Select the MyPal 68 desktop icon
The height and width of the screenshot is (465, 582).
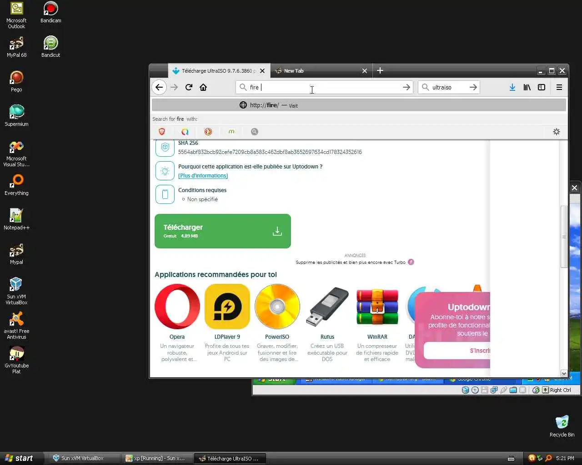(16, 47)
